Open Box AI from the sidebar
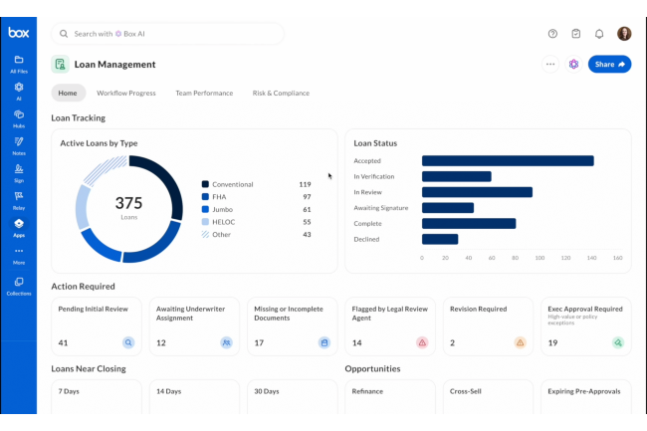 (x=18, y=92)
